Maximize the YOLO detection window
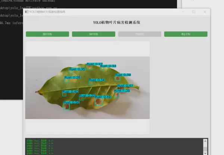Screen dimensions: 224x155 click(194, 12)
